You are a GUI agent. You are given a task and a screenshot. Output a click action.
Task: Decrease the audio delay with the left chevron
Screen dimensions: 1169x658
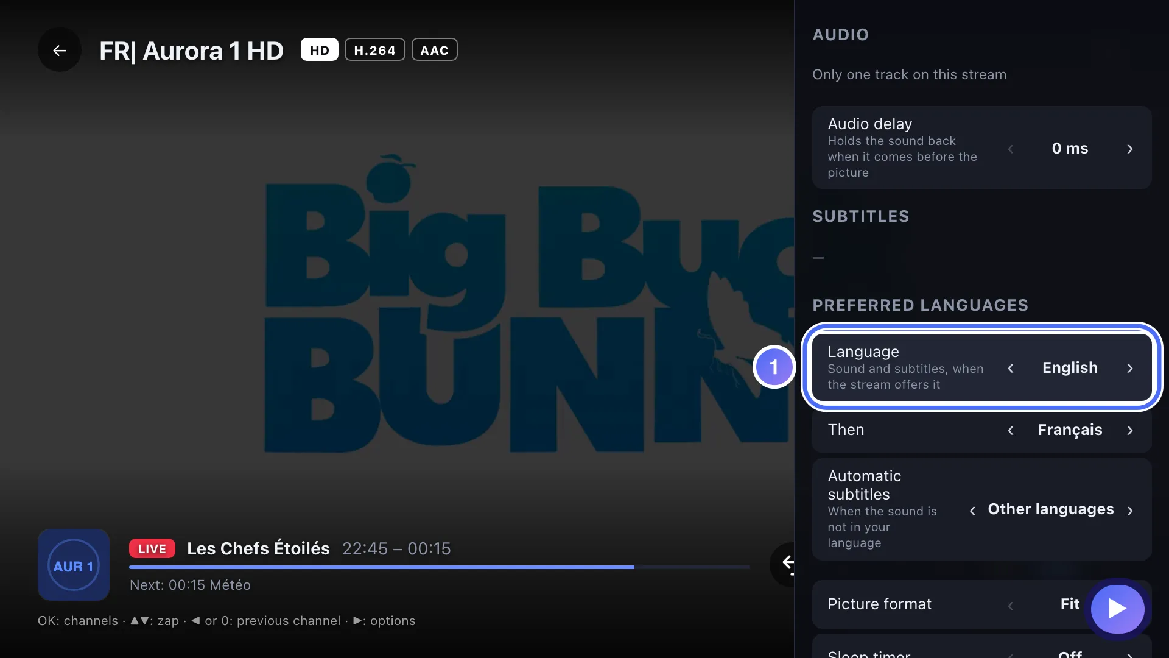coord(1011,149)
